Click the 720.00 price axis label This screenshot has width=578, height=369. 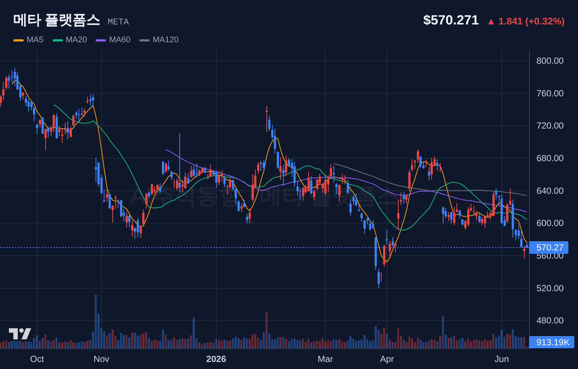[550, 126]
